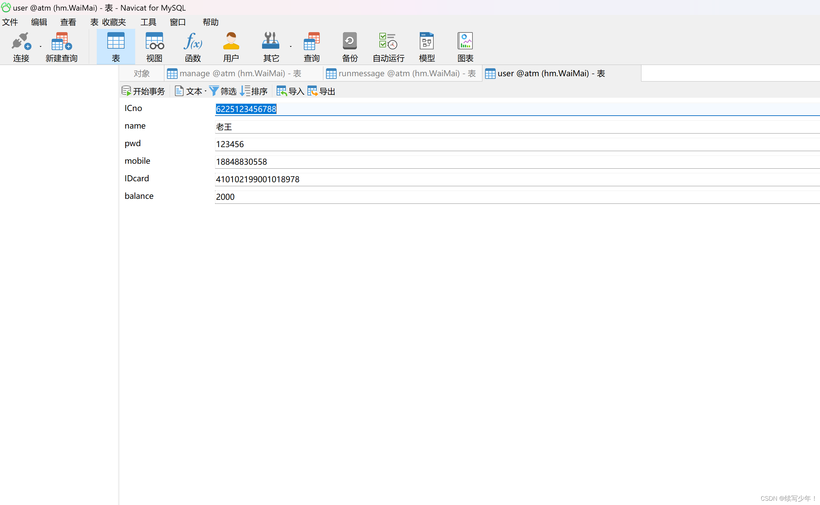This screenshot has height=505, width=820.
Task: Open the File (文件) menu
Action: point(10,22)
